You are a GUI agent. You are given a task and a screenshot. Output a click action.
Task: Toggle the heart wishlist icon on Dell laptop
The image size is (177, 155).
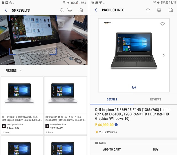[x=162, y=24]
